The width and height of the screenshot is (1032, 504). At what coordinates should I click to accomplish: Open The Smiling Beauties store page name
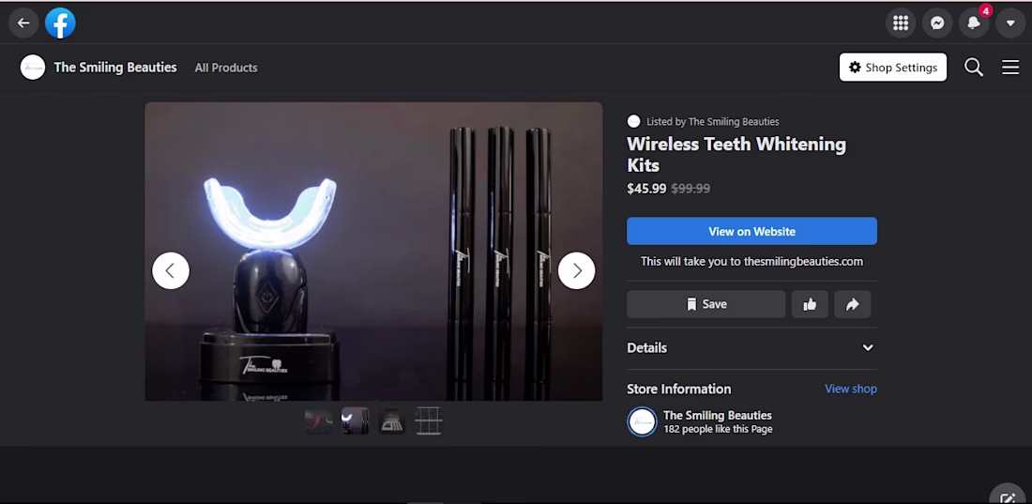[718, 416]
